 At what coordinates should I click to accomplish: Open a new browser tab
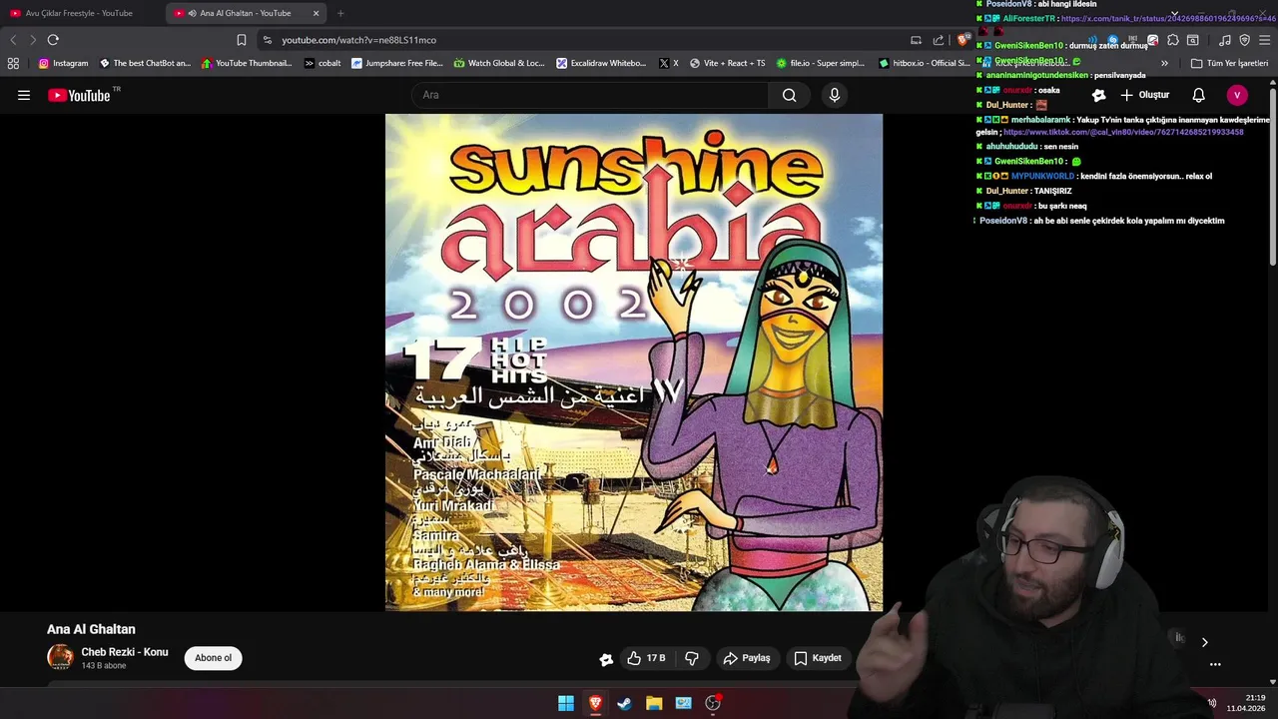point(340,13)
